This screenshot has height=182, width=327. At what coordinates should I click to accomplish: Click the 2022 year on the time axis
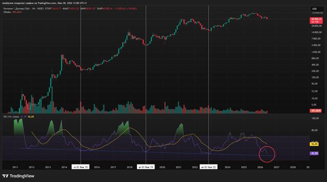195,167
